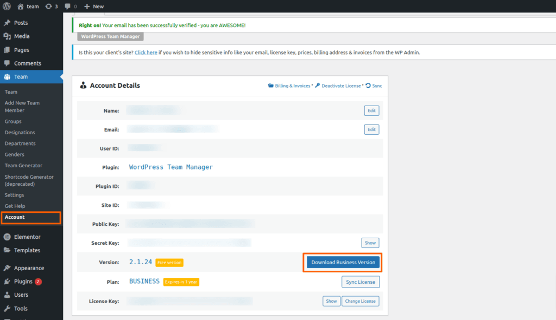The image size is (556, 320).
Task: Edit the account Email
Action: 371,129
